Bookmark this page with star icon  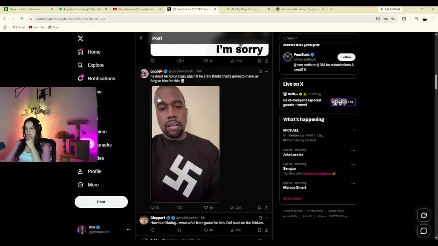pos(393,19)
